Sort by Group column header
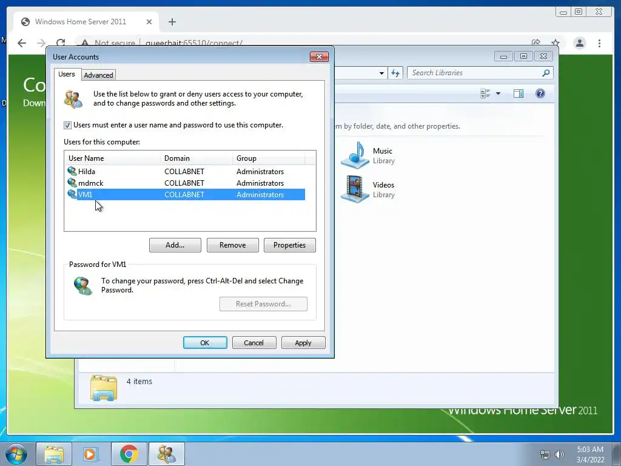The image size is (621, 466). click(269, 158)
